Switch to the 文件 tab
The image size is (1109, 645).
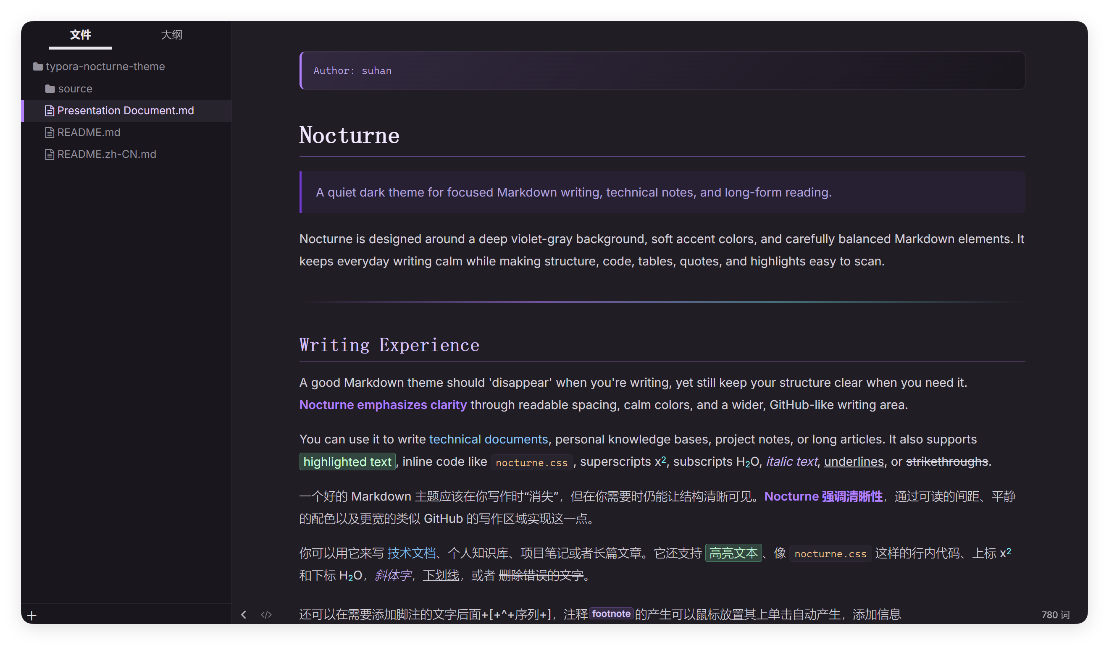pos(80,35)
